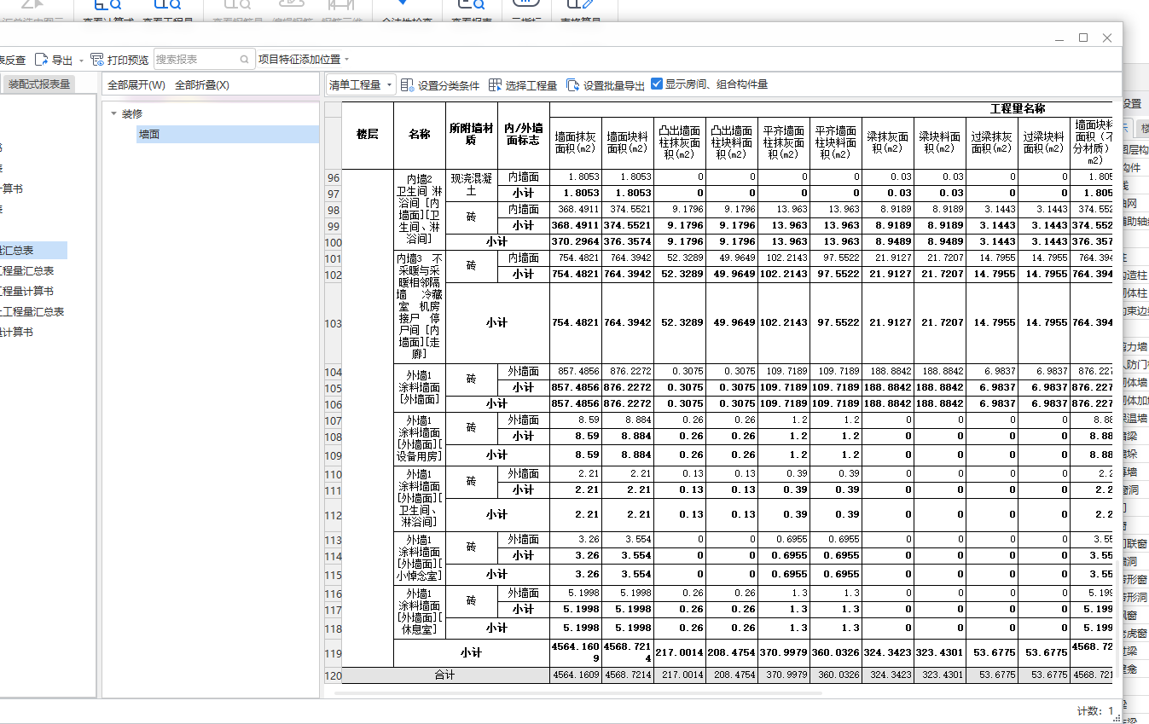
Task: Click the 外墙1 涂料墙面[外墙面][设备用房] name cell
Action: (x=420, y=438)
